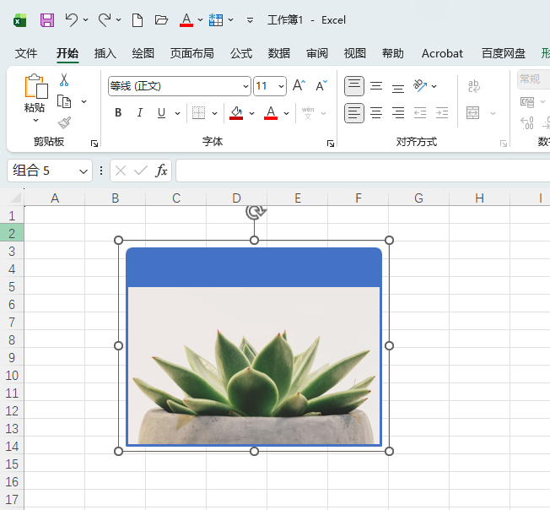This screenshot has width=550, height=510.
Task: Expand the font name dropdown 等线 (正文)
Action: coord(245,86)
